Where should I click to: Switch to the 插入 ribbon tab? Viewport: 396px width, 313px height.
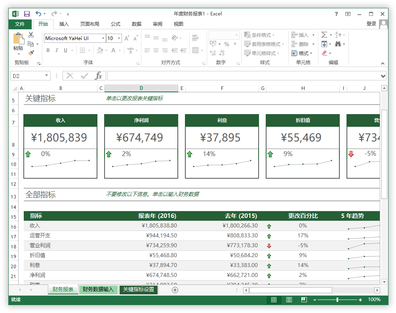(x=64, y=24)
